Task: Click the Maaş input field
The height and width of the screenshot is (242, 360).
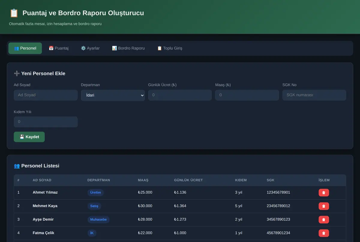Action: (x=247, y=95)
